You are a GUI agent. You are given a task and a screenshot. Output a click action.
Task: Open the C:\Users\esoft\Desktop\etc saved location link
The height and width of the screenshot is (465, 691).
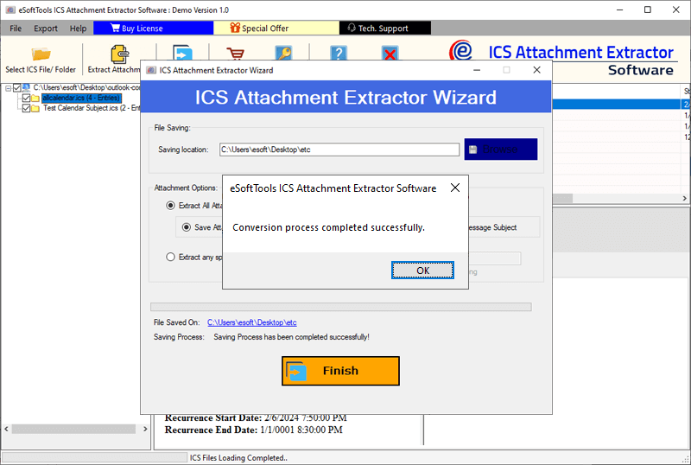[x=252, y=322]
